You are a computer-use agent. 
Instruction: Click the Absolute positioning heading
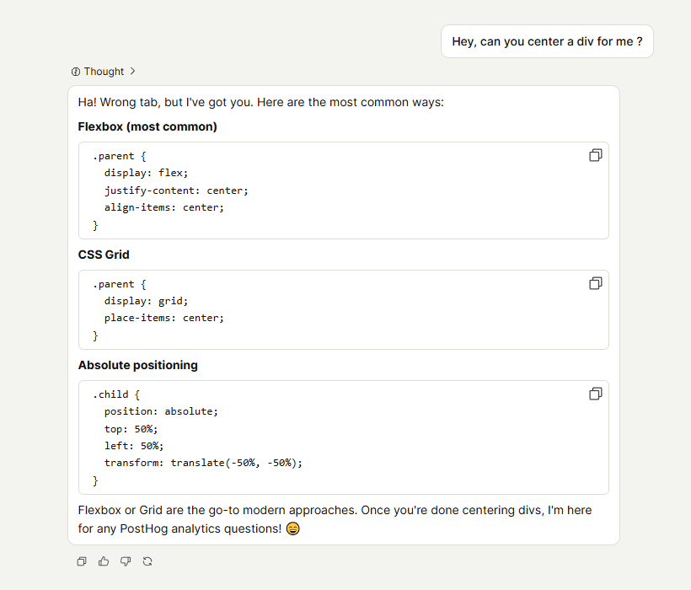click(138, 365)
